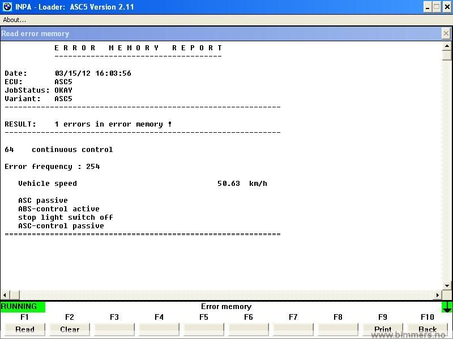The image size is (453, 339).
Task: Click the JobStatus value 'OKAY'
Action: pyautogui.click(x=63, y=90)
